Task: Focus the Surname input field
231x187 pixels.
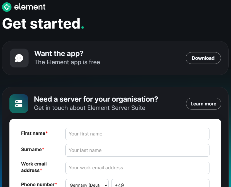Action: pos(137,150)
